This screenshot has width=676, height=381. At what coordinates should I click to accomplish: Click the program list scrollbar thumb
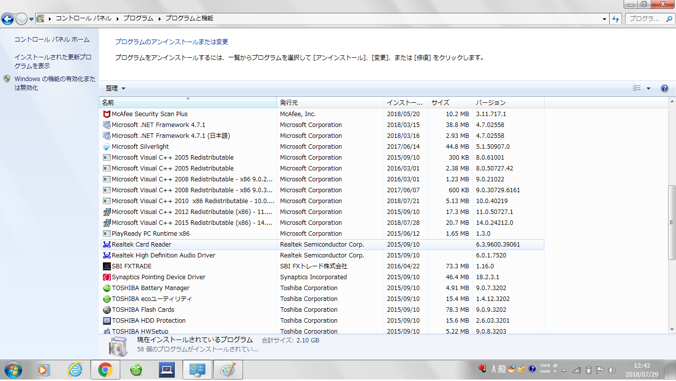click(672, 222)
